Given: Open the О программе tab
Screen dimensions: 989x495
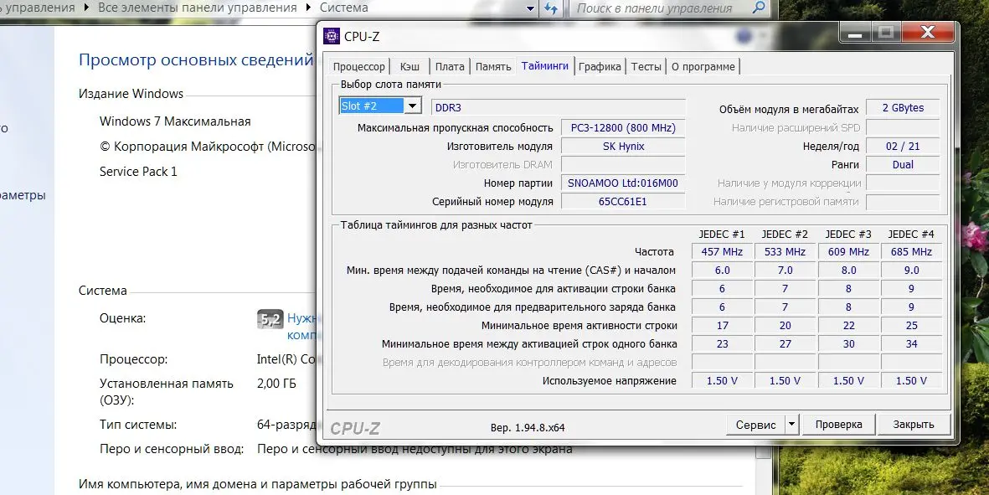Looking at the screenshot, I should (x=703, y=66).
